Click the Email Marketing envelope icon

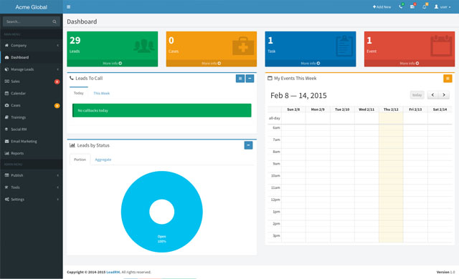(x=6, y=141)
